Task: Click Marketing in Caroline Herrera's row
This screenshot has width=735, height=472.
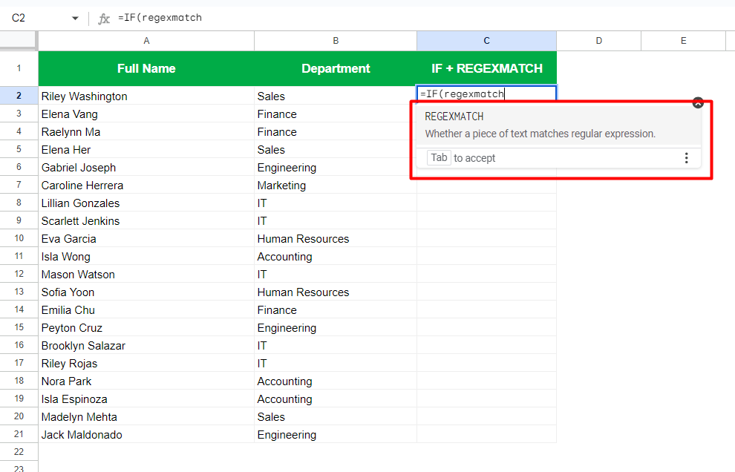Action: click(x=336, y=185)
